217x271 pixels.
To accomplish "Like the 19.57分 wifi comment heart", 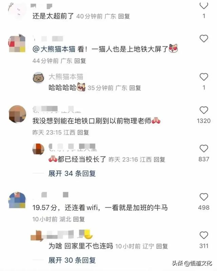I will pyautogui.click(x=204, y=197).
